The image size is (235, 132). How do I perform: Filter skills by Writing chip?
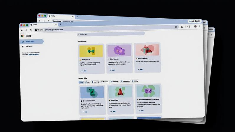[135, 81]
